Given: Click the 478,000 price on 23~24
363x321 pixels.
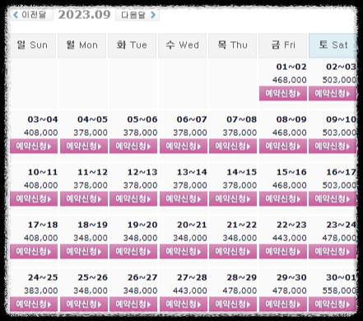Looking at the screenshot, I should 339,238.
